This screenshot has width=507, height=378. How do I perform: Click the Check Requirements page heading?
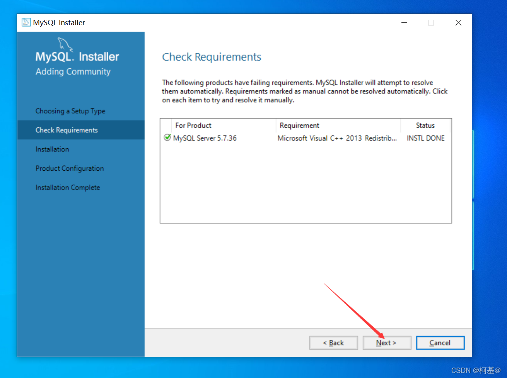pos(212,57)
